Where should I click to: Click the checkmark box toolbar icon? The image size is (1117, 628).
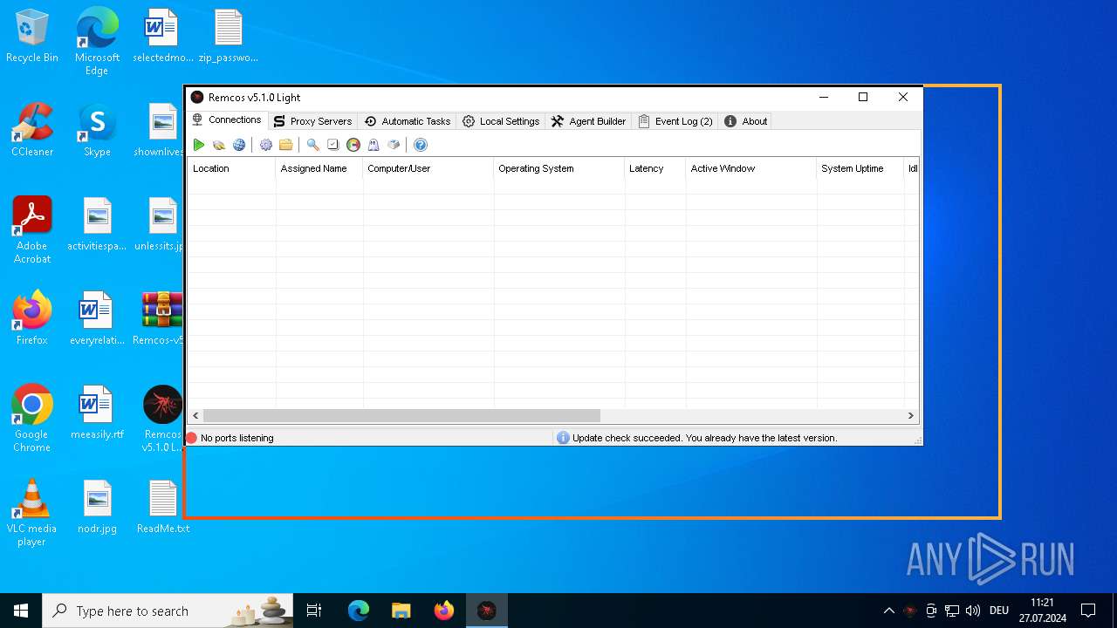(x=332, y=145)
